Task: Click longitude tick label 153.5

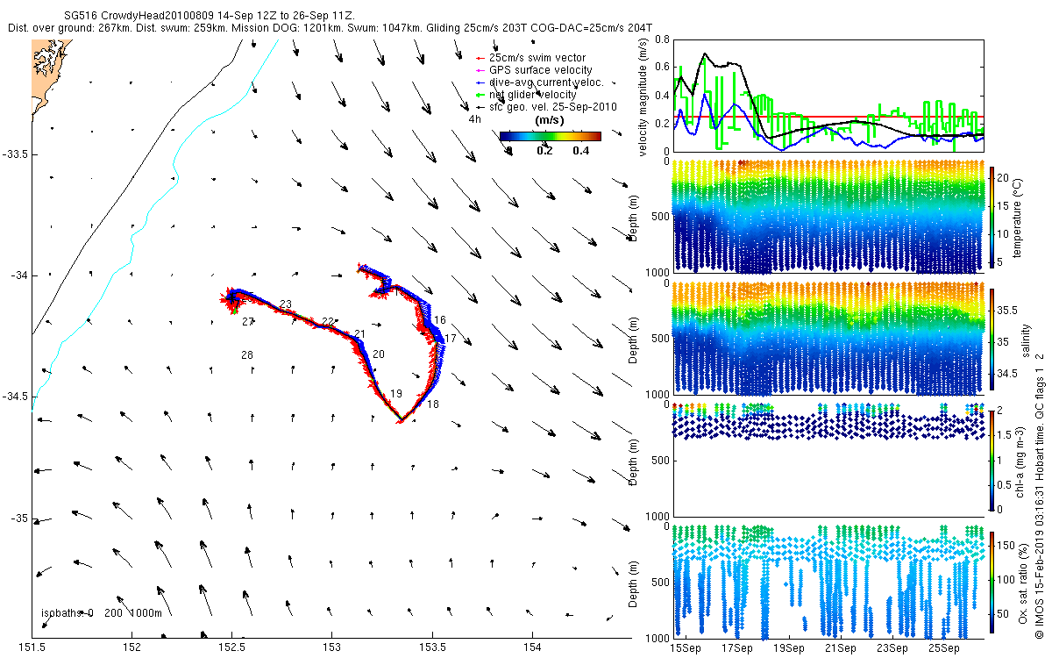Action: 432,648
